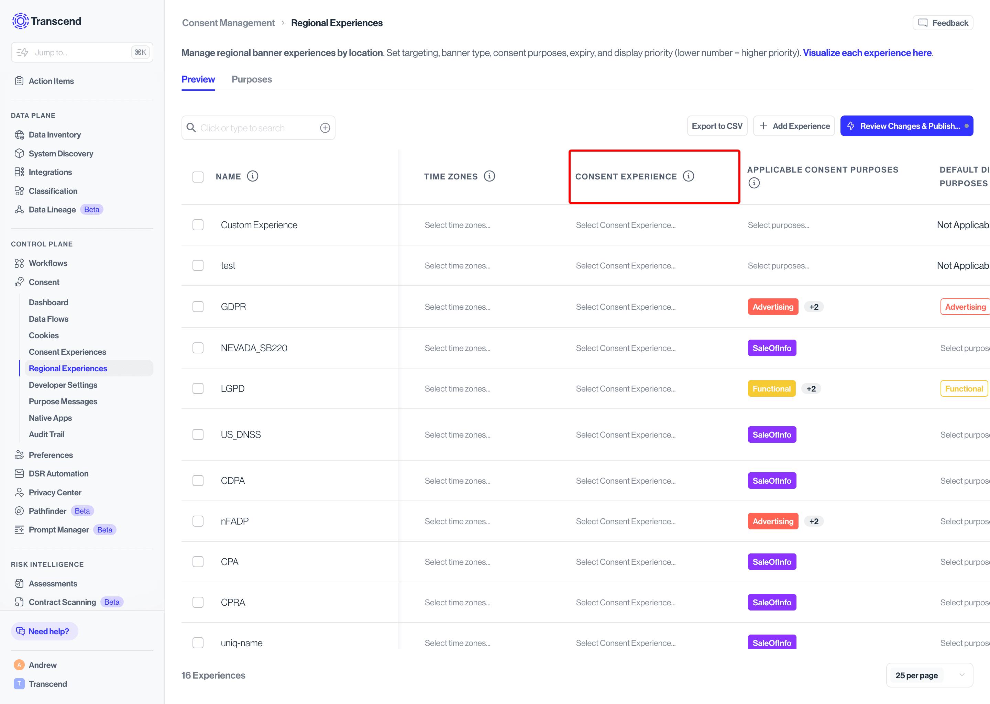
Task: Click the Transcend logo icon
Action: (20, 21)
